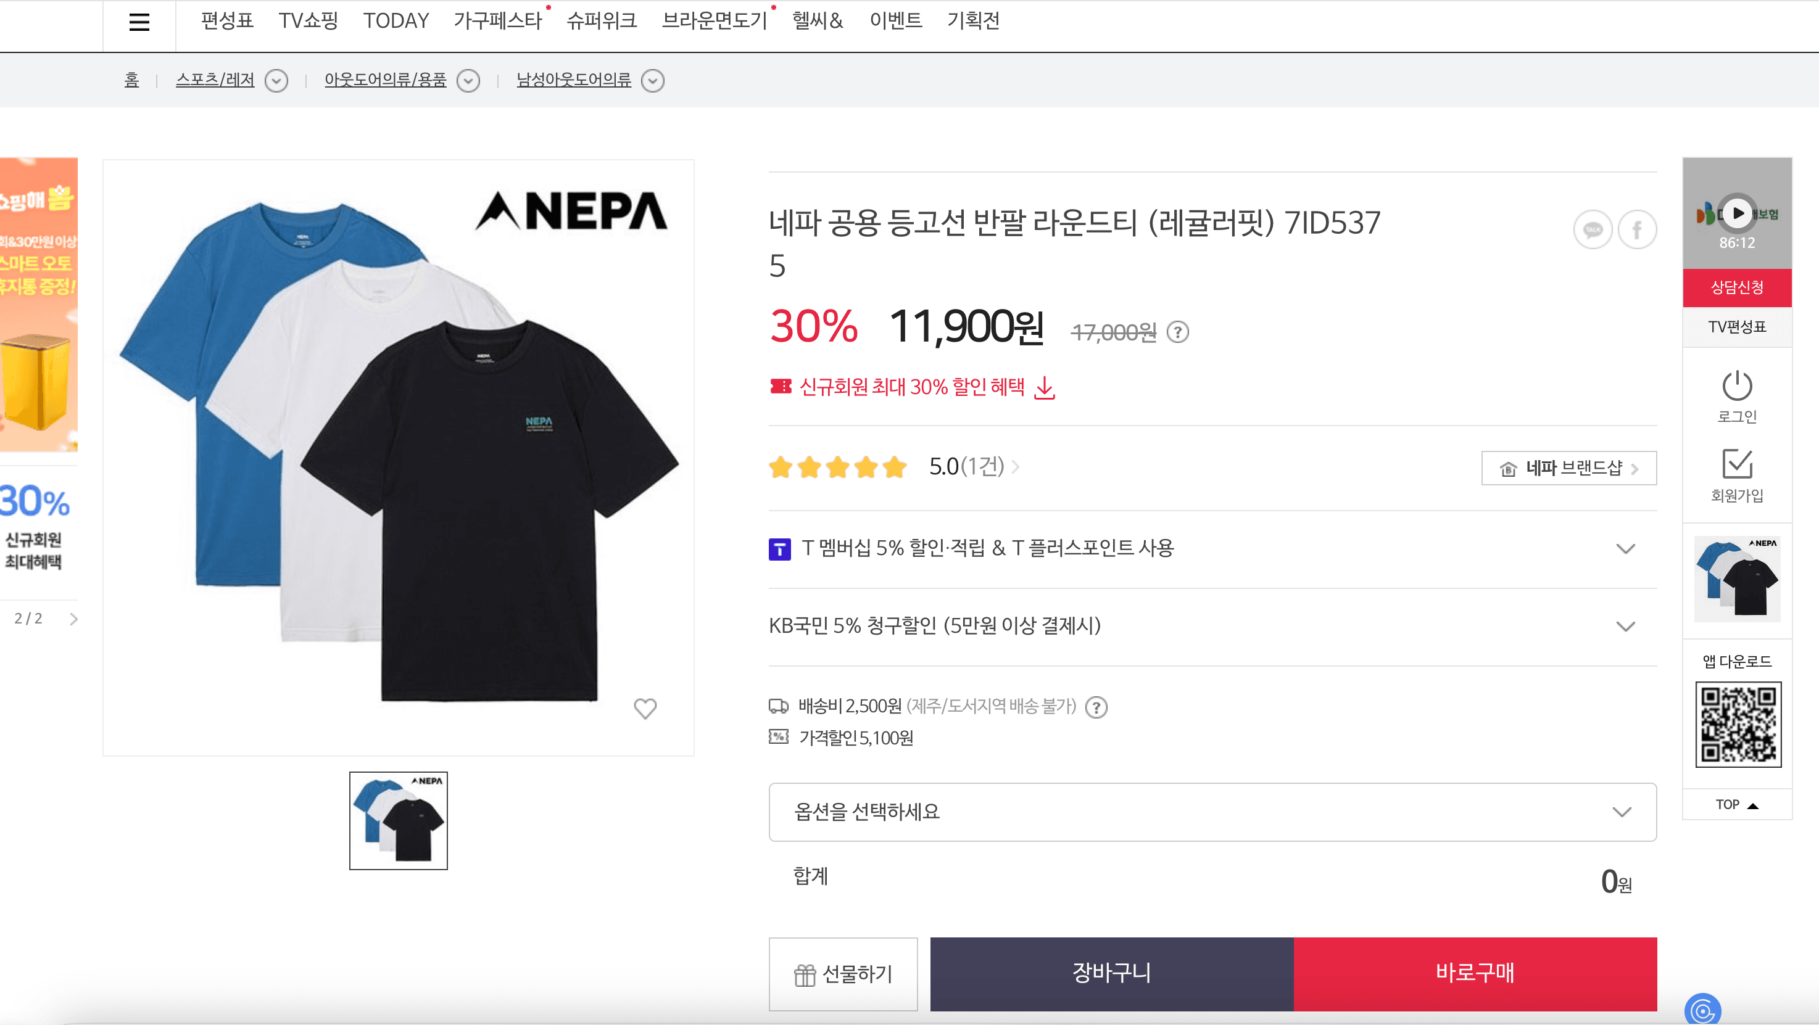This screenshot has height=1025, width=1819.
Task: Click the 바로구매 buy now button
Action: [x=1475, y=973]
